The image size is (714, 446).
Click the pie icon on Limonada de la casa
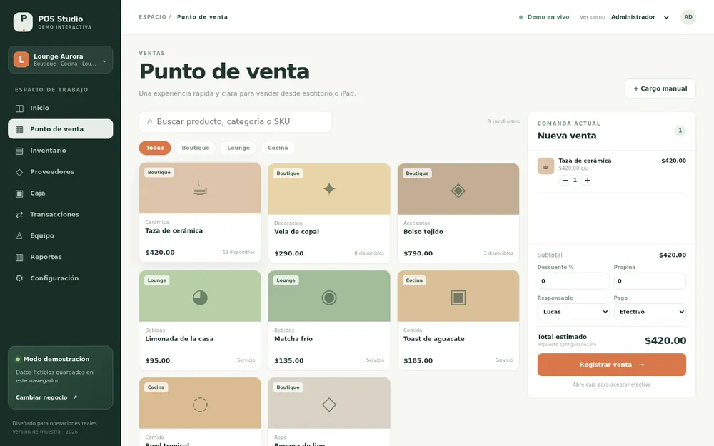point(200,298)
